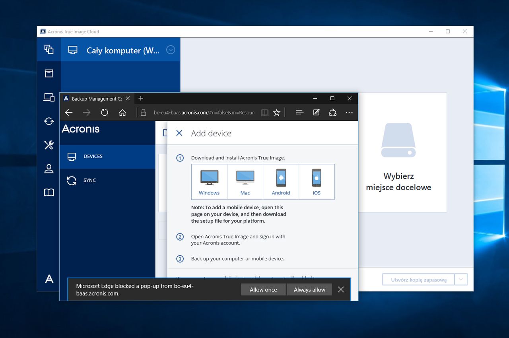Open the Tools wrench icon
509x338 pixels.
[x=49, y=145]
